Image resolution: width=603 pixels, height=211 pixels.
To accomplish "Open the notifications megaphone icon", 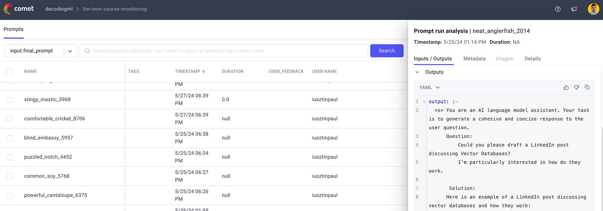I will [x=574, y=9].
